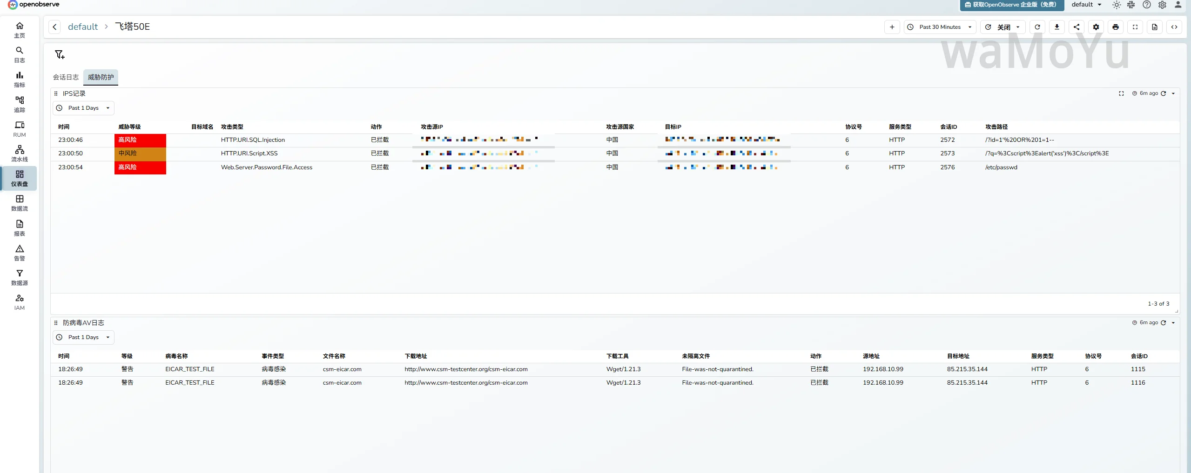
Task: Go to 追踪 (Traces) in the sidebar
Action: [x=19, y=104]
